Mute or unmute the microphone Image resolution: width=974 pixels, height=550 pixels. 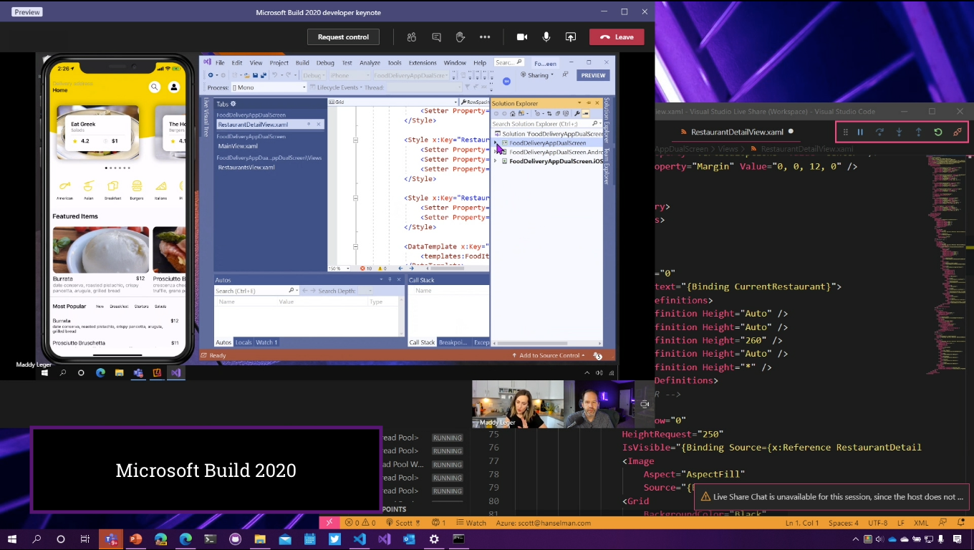(x=546, y=37)
